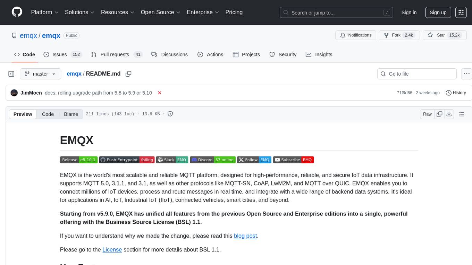The image size is (472, 265).
Task: Focus the Search or jump to field
Action: tap(337, 12)
